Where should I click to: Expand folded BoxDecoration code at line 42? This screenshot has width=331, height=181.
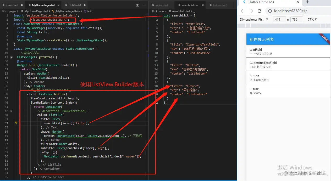tap(11, 111)
